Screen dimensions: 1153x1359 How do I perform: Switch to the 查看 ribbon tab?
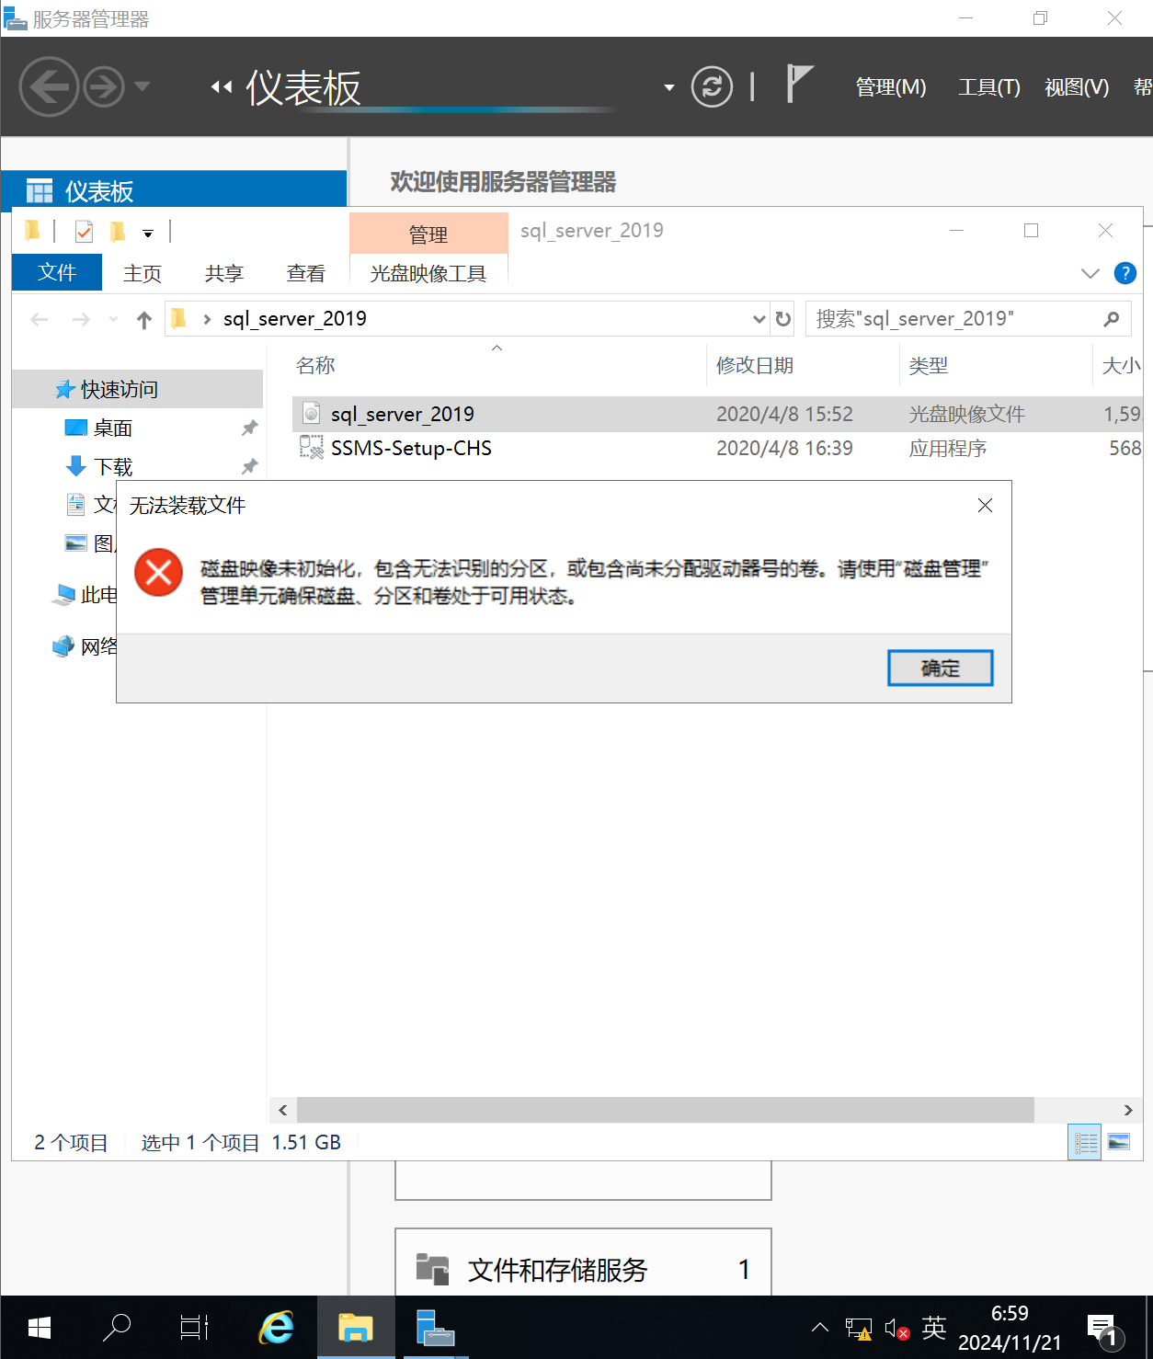pyautogui.click(x=306, y=273)
